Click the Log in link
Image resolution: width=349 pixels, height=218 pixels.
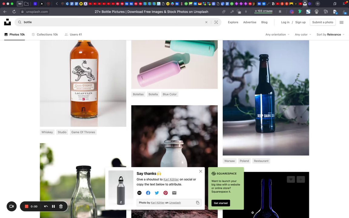(x=285, y=22)
